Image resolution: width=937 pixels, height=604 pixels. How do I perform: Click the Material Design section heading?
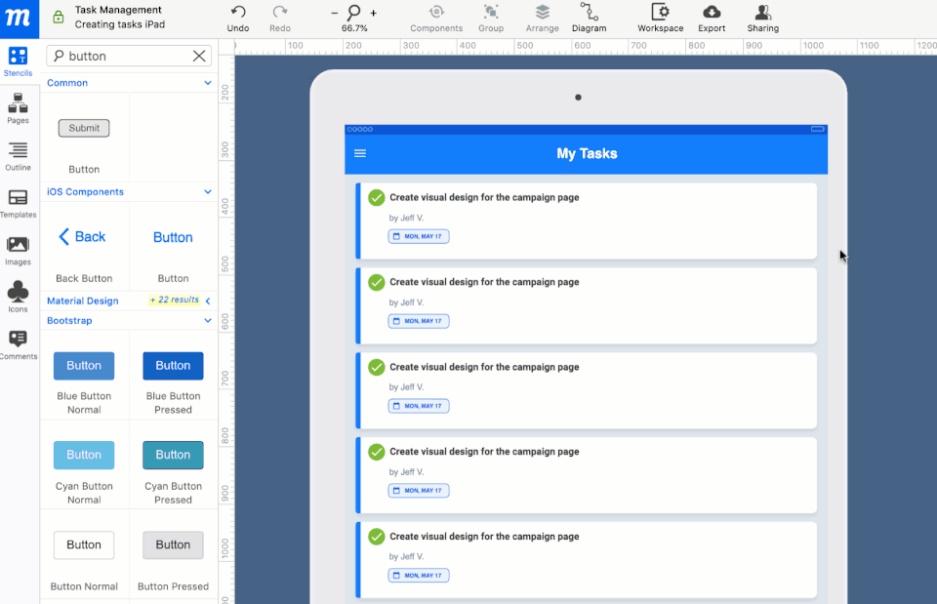coord(82,302)
